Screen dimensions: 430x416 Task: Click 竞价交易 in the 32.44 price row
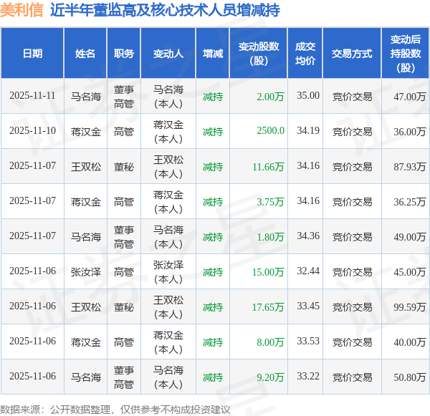pyautogui.click(x=352, y=272)
